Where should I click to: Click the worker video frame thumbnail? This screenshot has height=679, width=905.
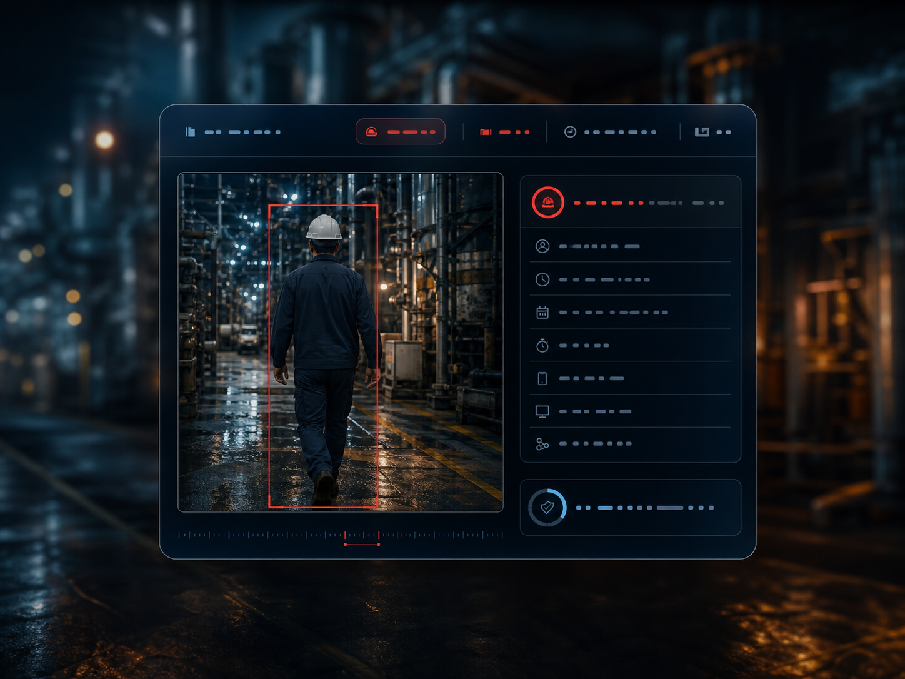(341, 343)
